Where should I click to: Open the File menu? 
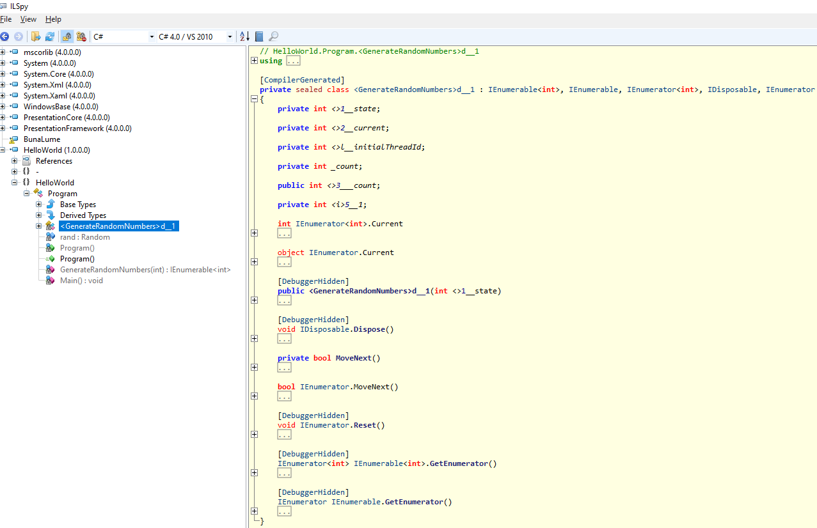click(x=6, y=19)
